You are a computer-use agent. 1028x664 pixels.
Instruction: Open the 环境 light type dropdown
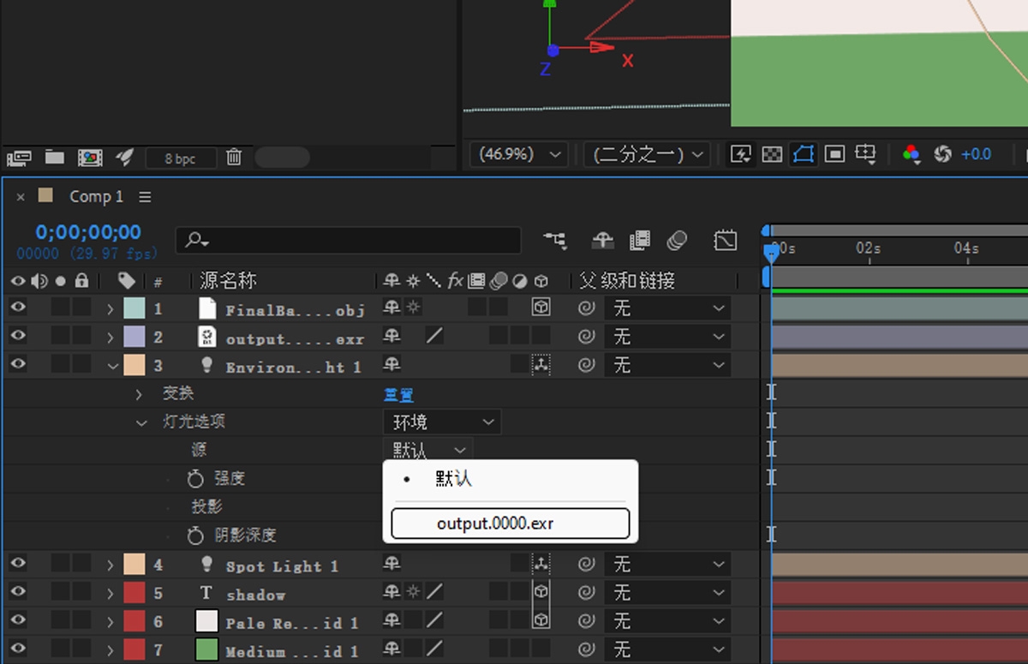(x=441, y=422)
